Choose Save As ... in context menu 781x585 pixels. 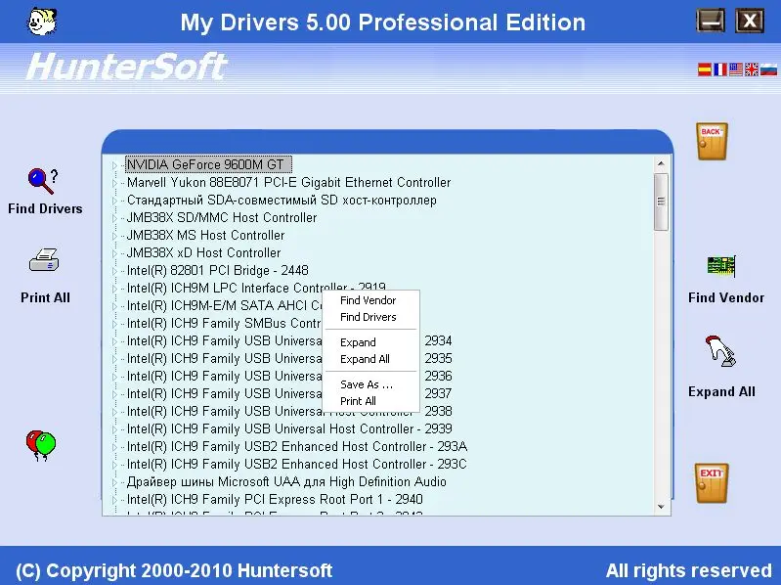(x=367, y=384)
